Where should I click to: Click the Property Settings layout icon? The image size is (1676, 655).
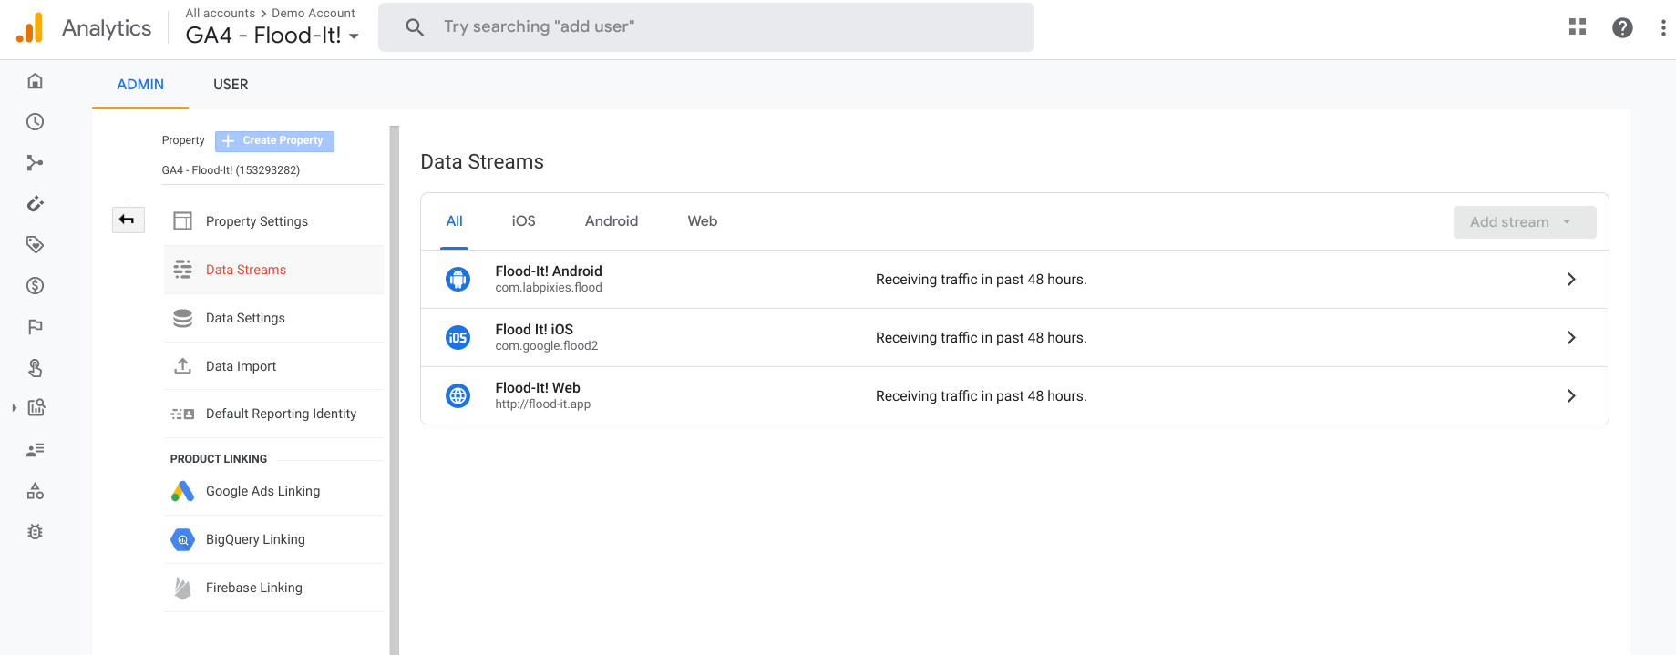tap(183, 221)
